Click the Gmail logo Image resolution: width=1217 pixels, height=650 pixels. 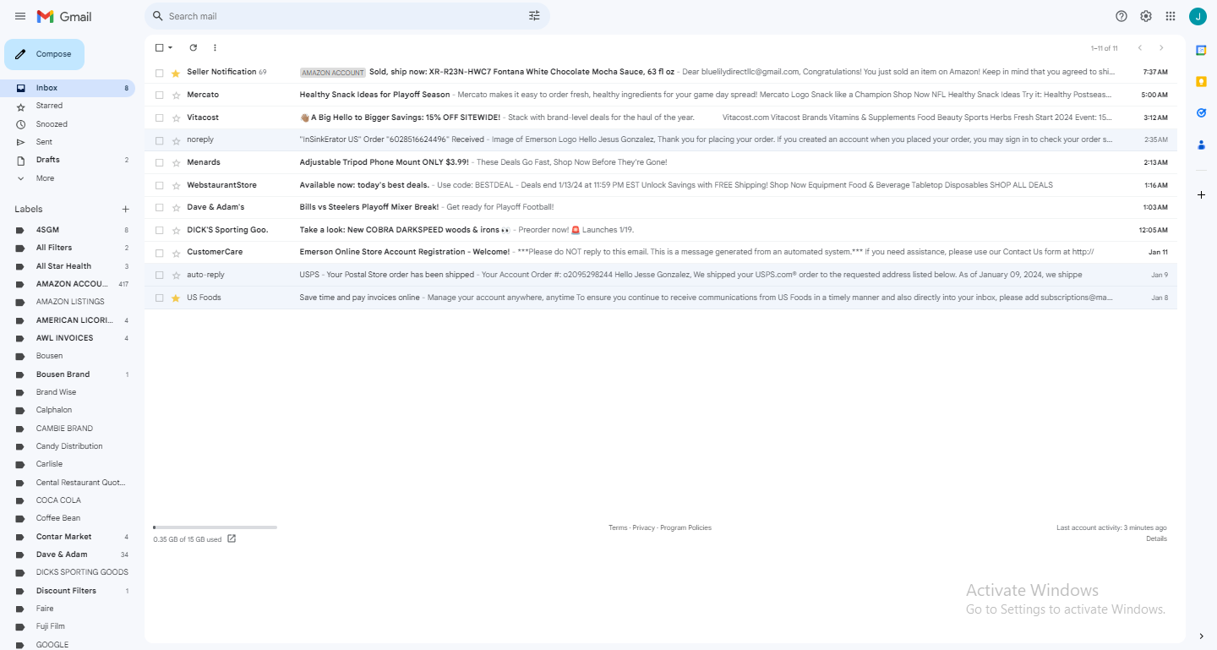(64, 16)
